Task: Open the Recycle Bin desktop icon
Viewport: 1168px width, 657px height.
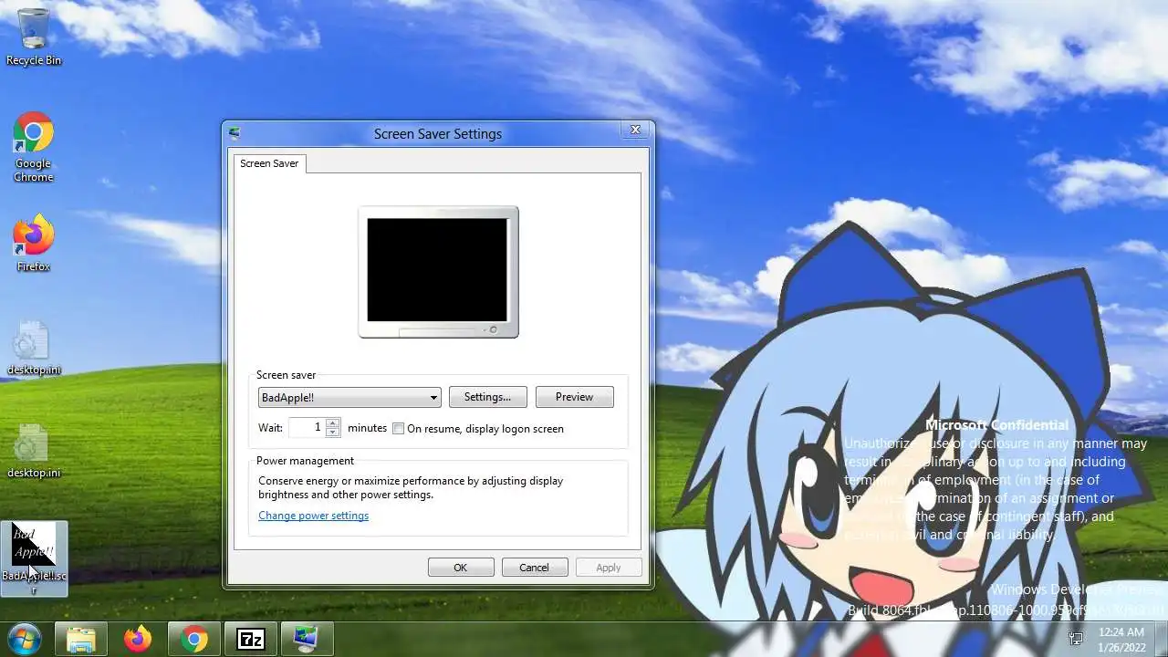Action: [x=34, y=36]
